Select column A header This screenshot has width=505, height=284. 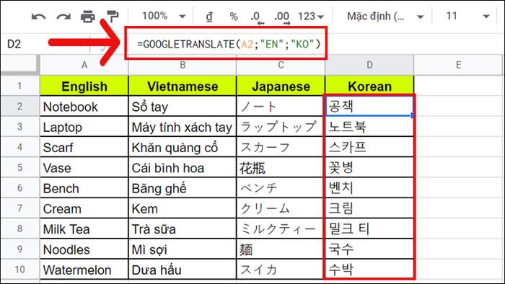[84, 65]
